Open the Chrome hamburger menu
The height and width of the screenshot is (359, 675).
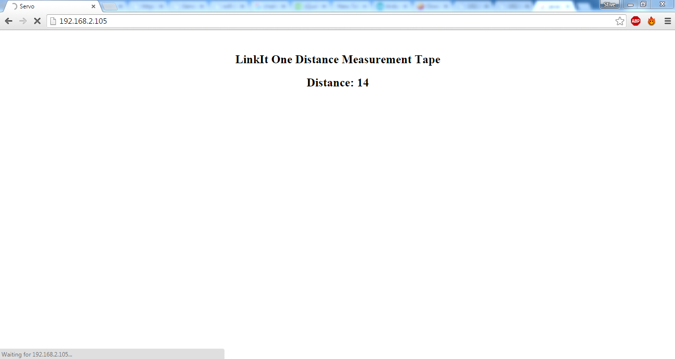pos(667,21)
